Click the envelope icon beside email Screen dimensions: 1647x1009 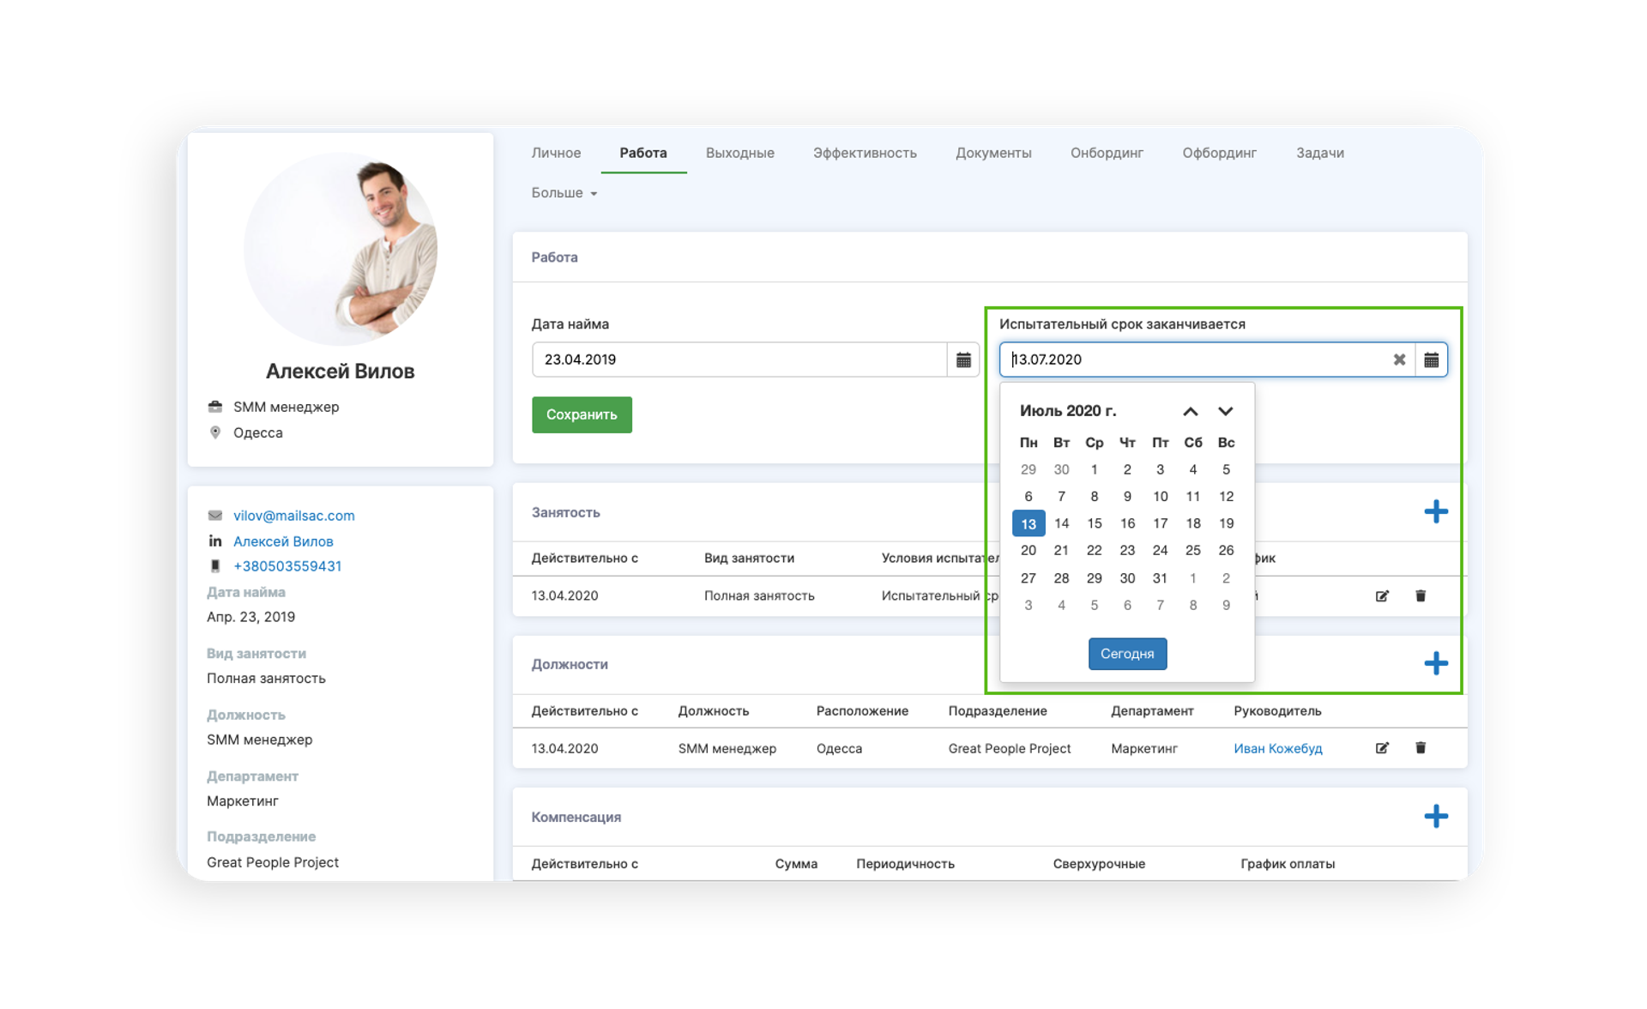click(x=215, y=516)
